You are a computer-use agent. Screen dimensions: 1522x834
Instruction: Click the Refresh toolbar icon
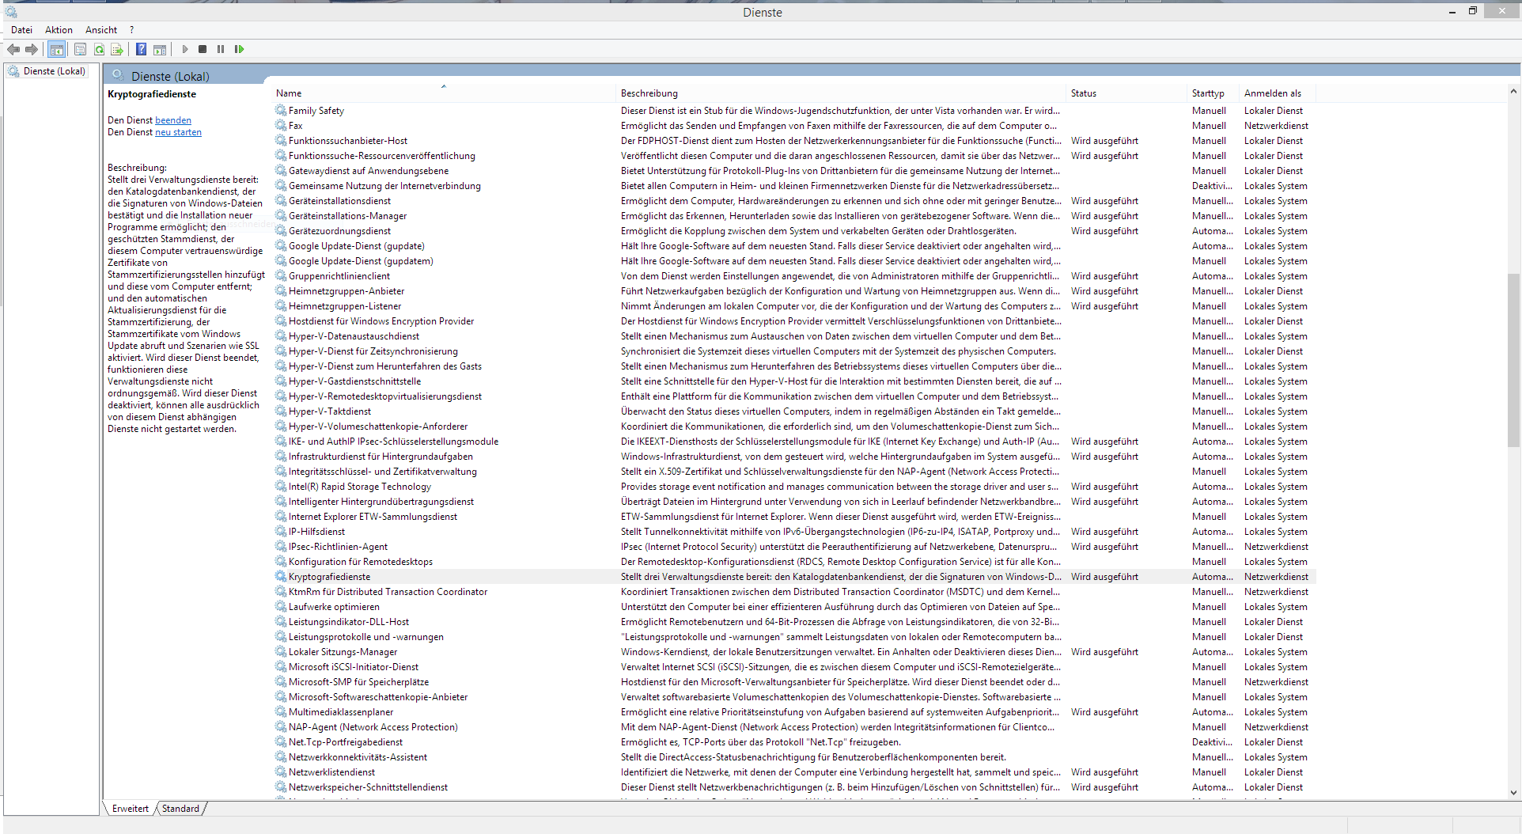pos(99,49)
